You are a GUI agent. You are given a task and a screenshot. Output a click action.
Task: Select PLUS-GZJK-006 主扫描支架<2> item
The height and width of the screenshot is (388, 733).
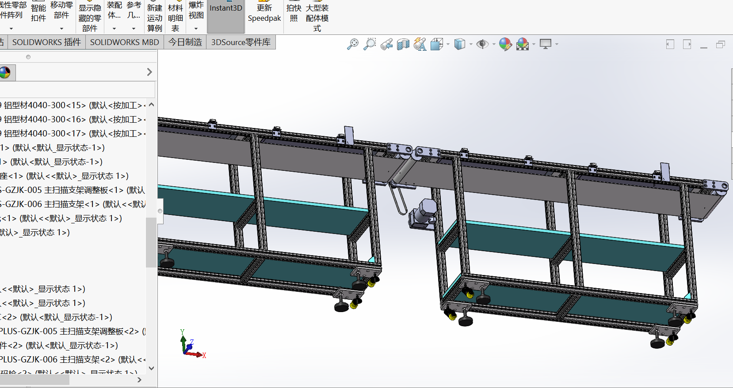tap(73, 360)
